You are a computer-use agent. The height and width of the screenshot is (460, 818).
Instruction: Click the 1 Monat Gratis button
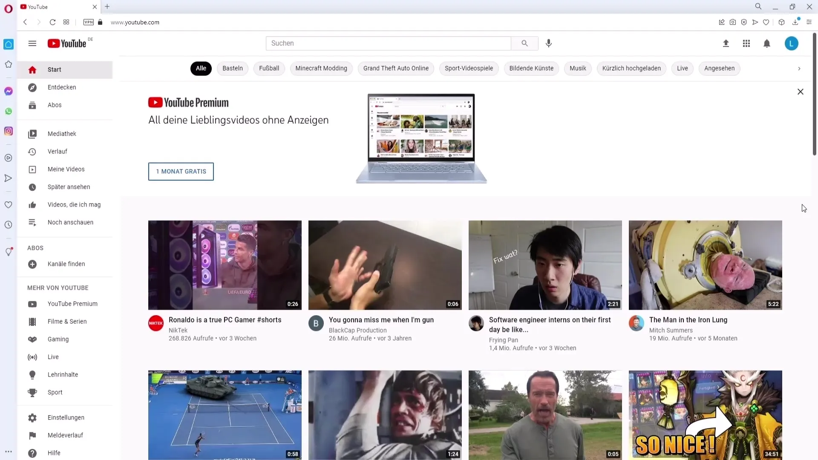(181, 171)
